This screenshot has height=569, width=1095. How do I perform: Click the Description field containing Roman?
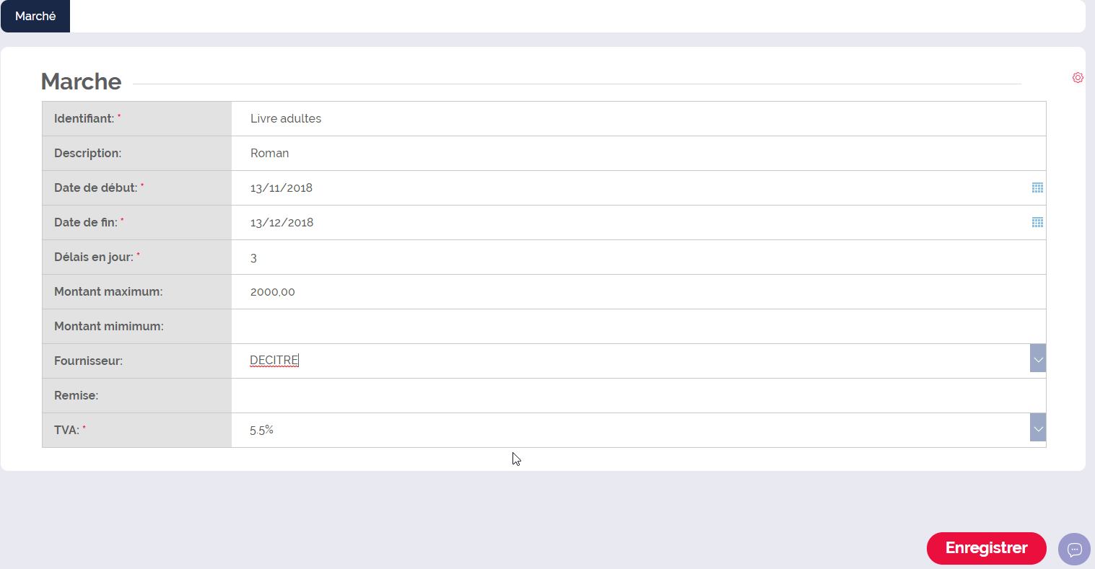click(x=639, y=153)
